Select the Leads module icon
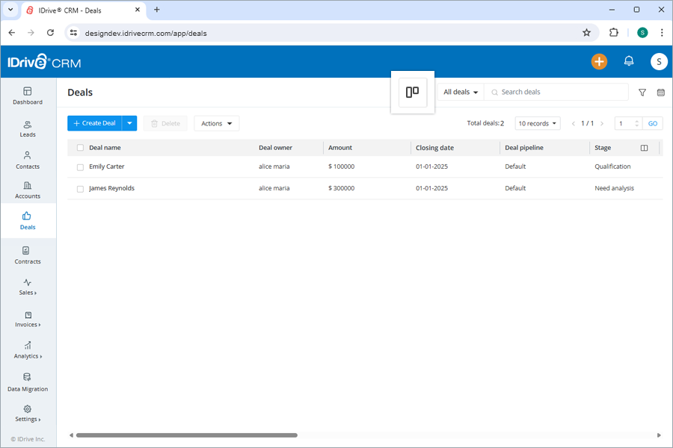The width and height of the screenshot is (673, 448). click(28, 128)
